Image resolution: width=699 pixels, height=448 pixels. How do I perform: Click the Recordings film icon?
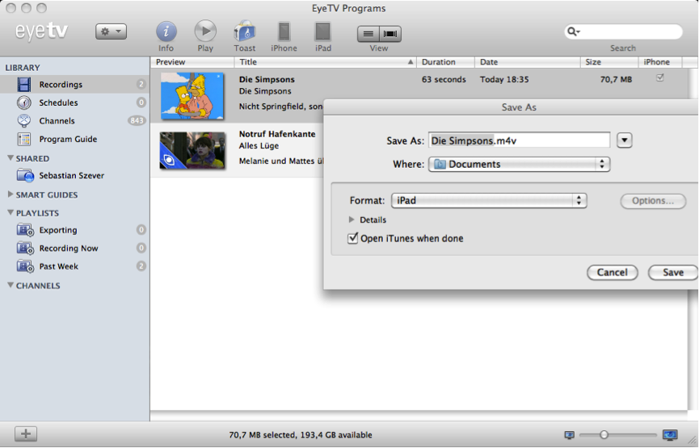pyautogui.click(x=24, y=84)
